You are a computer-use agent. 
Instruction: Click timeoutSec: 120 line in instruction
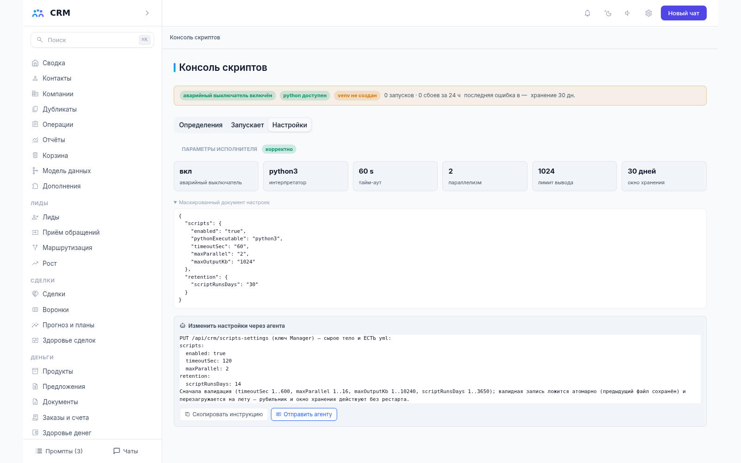coord(208,361)
